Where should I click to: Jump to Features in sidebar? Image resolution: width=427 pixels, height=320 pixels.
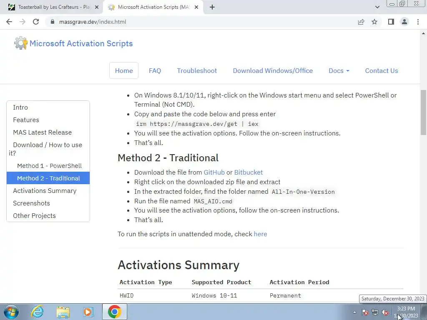tap(48, 120)
